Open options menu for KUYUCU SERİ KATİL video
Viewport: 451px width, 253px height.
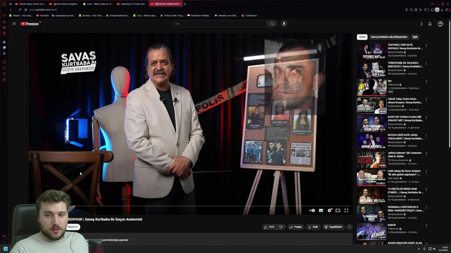coord(426,135)
